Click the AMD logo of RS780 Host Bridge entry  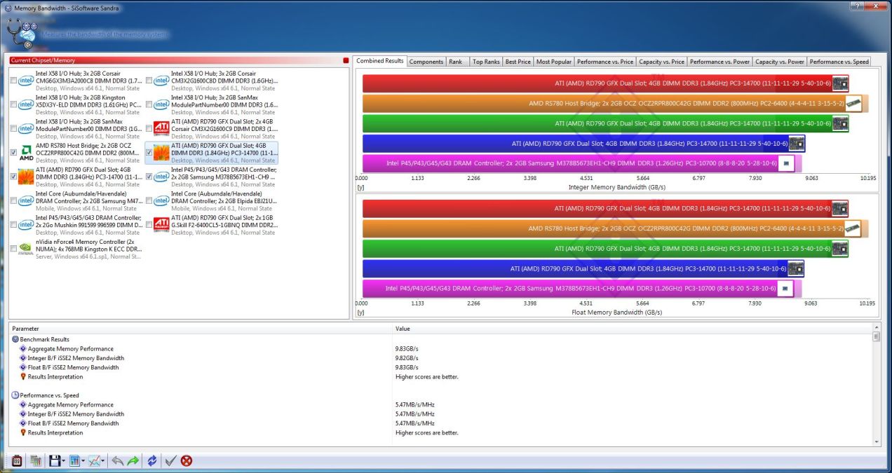point(26,152)
